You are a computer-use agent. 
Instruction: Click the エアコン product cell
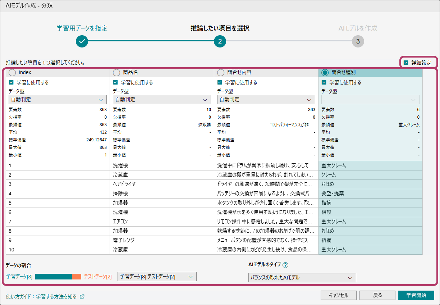[162, 222]
